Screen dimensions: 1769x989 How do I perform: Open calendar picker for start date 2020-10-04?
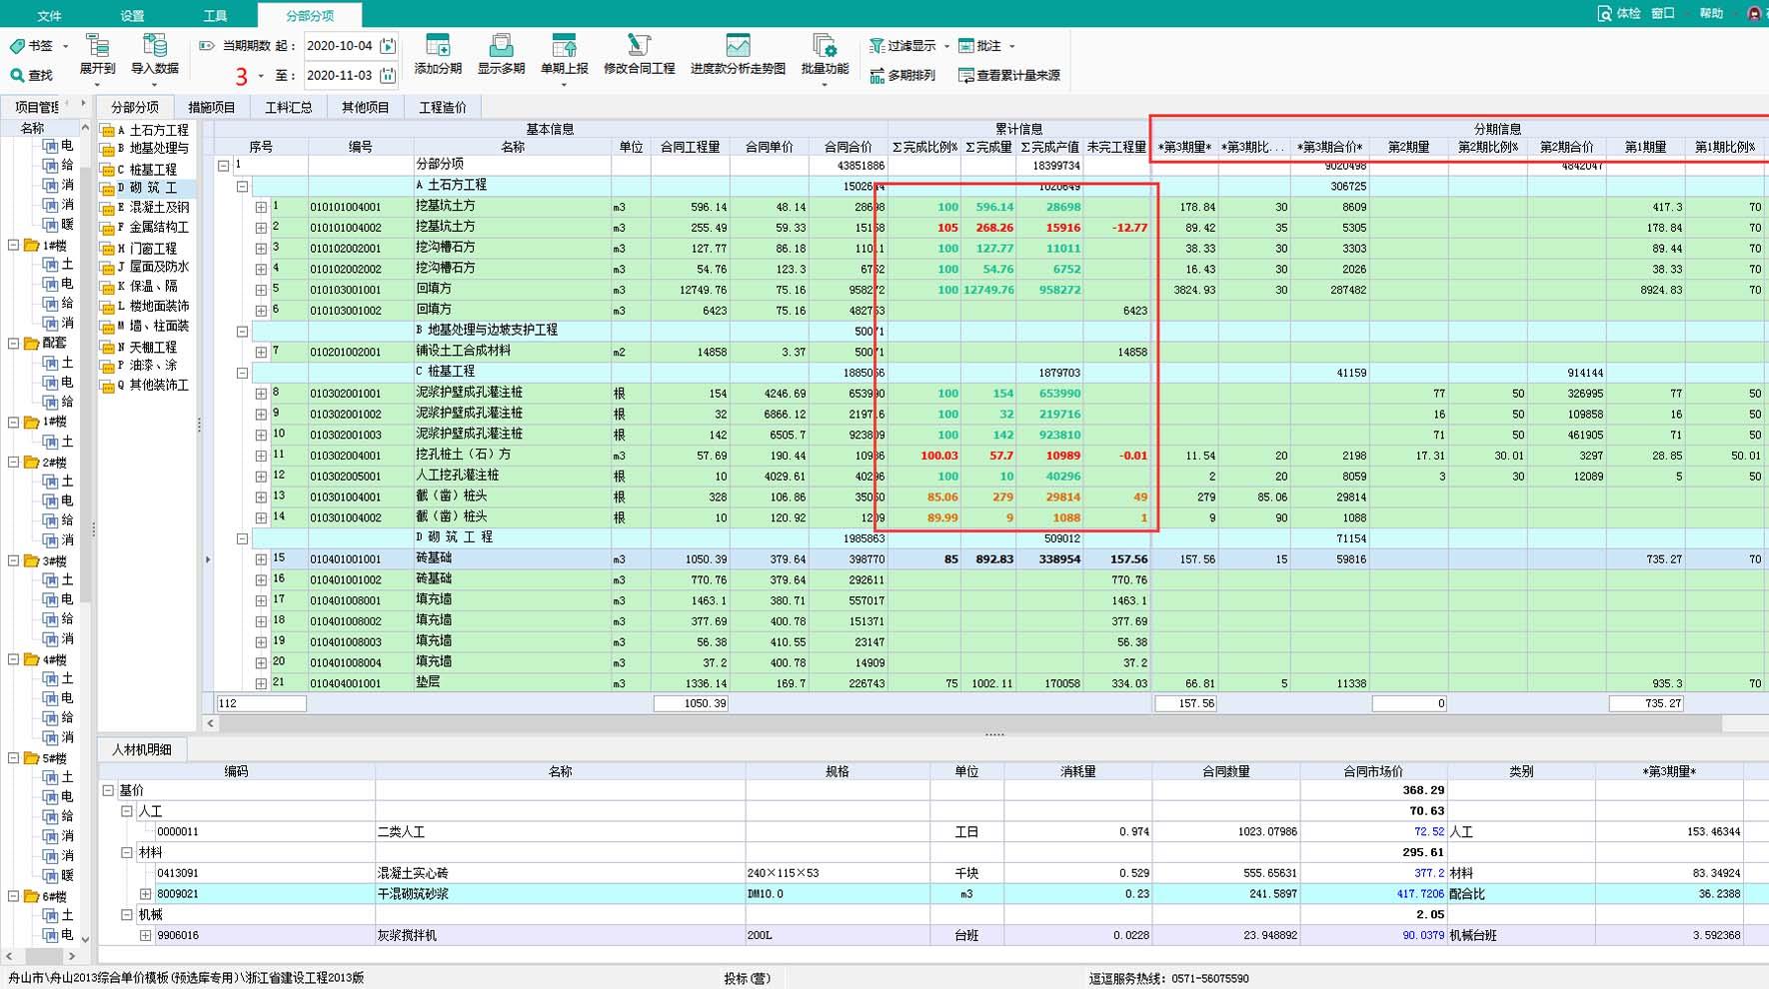click(x=388, y=46)
